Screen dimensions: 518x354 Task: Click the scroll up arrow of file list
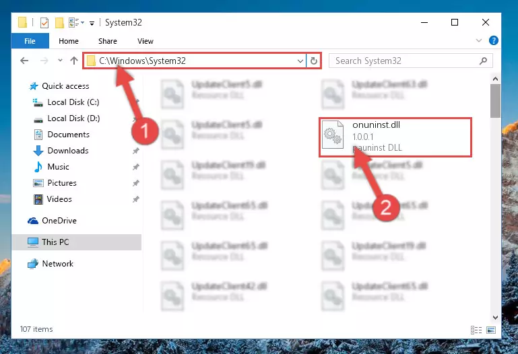495,79
